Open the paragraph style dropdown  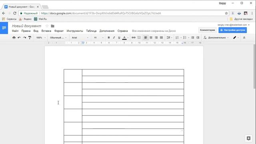(x=58, y=38)
